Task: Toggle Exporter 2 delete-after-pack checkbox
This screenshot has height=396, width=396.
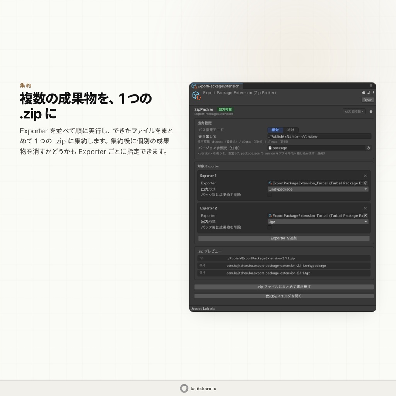Action: 270,227
